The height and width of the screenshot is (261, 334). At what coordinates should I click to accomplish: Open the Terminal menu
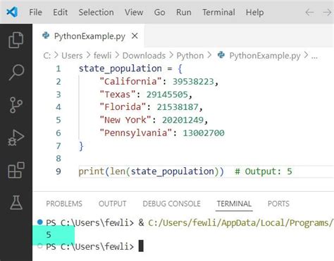[218, 12]
